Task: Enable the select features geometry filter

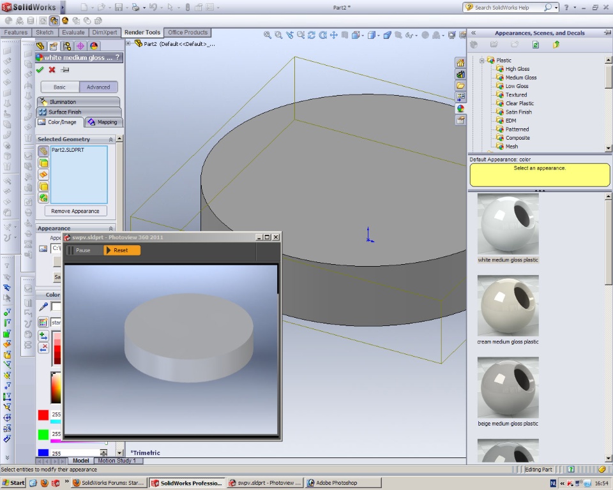Action: [43, 198]
